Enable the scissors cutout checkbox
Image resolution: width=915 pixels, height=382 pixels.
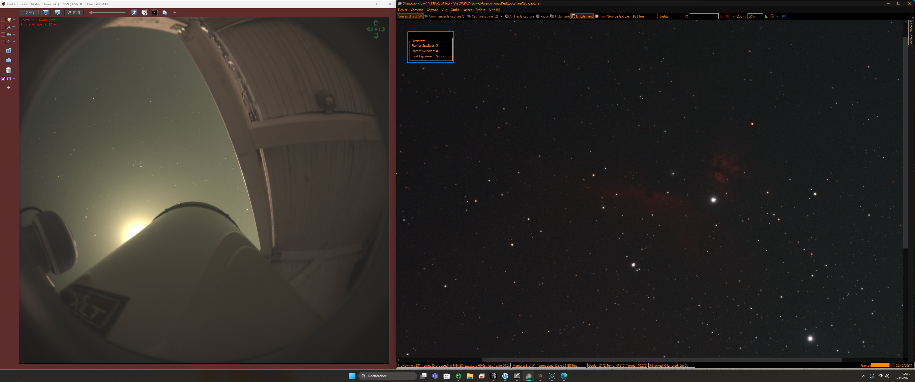coord(3,27)
